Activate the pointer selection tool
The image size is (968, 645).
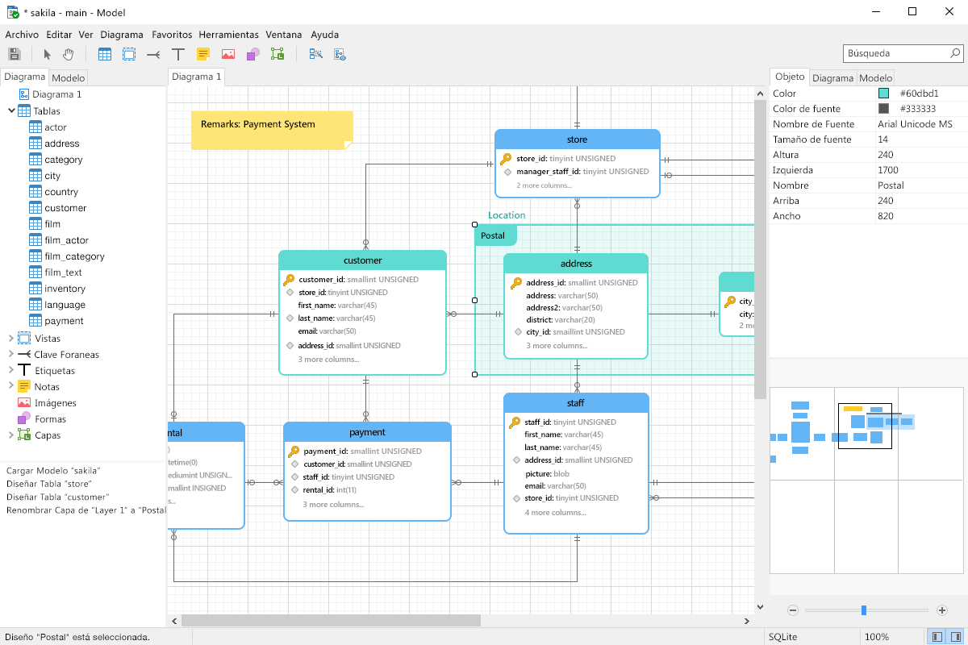pyautogui.click(x=47, y=54)
